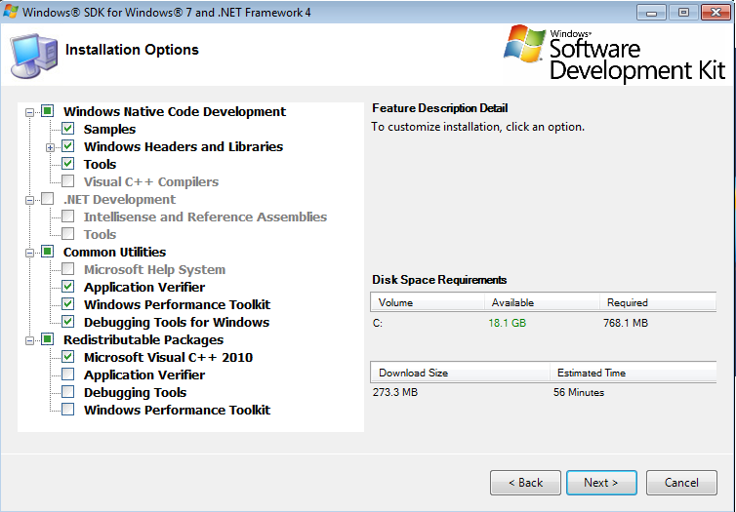Select the 'Debugging Tools' redistributable label
736x512 pixels.
(x=135, y=392)
